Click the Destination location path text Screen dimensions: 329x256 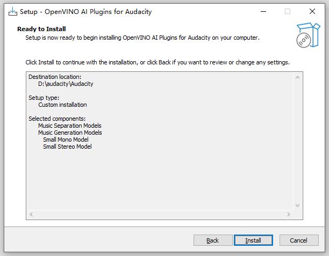coord(66,84)
